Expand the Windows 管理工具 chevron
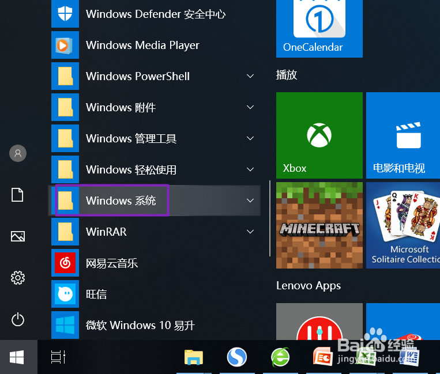The width and height of the screenshot is (440, 374). [x=250, y=138]
